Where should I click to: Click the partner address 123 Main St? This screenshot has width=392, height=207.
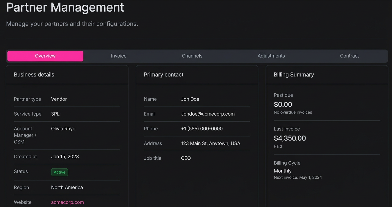tap(211, 143)
